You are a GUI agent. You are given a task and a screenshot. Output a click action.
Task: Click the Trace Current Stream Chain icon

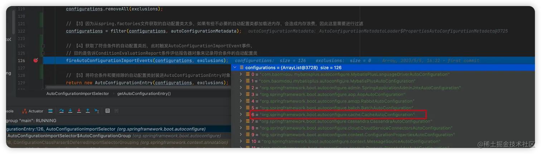[116, 111]
